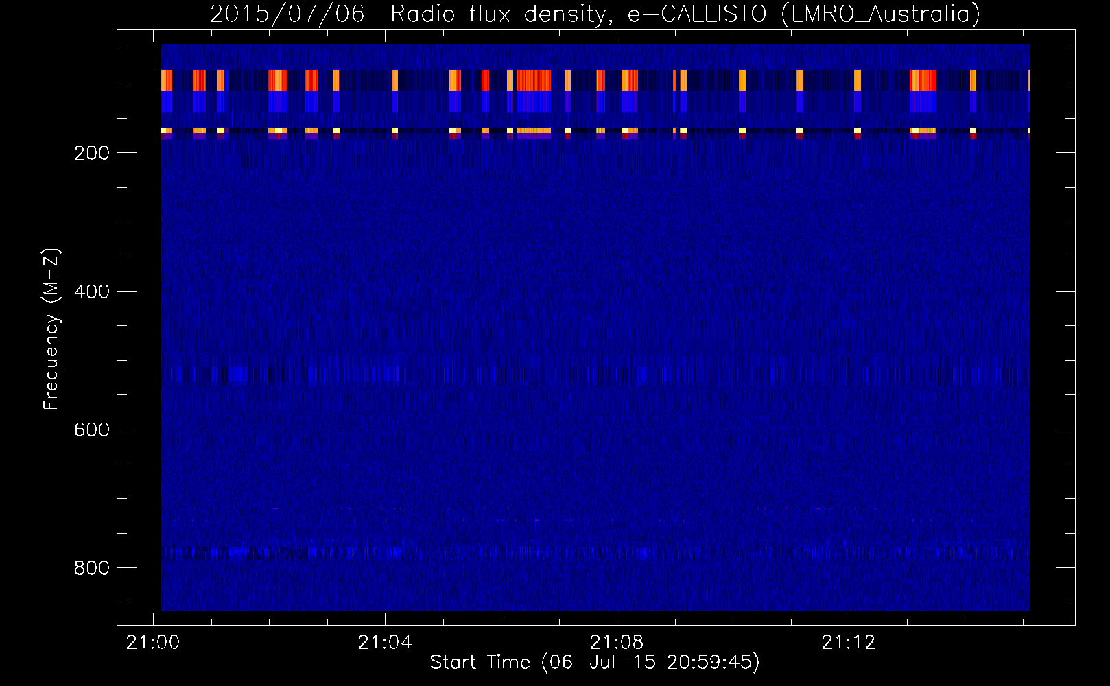The height and width of the screenshot is (686, 1110).
Task: Select the 400 frequency axis label
Action: pyautogui.click(x=92, y=292)
